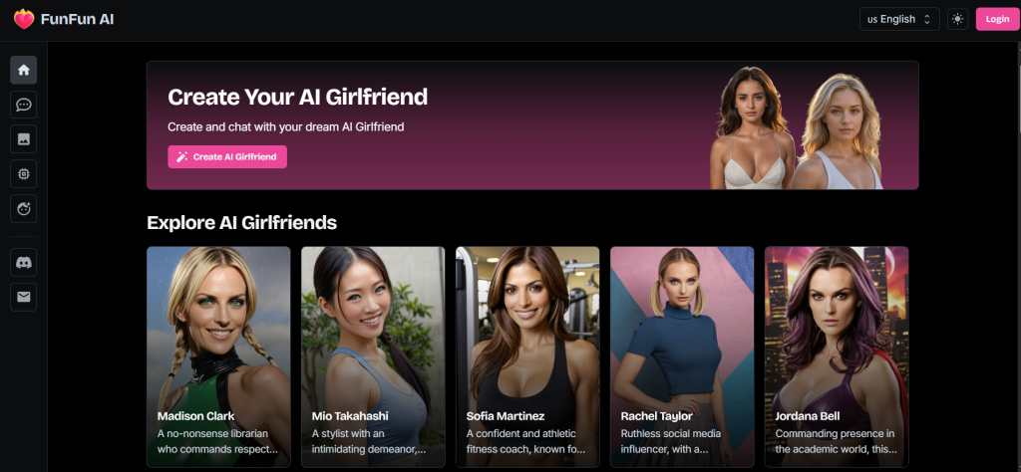Open the image gallery icon in sidebar
1021x472 pixels.
[x=24, y=138]
